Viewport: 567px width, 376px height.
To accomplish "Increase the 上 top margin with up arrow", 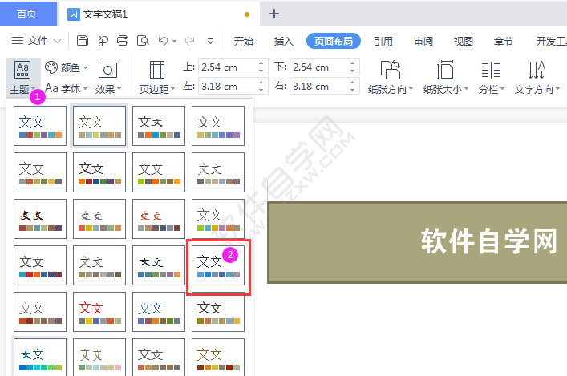I will point(261,63).
